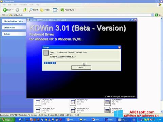Launch Chrome from quick launch
This screenshot has height=122, width=163.
coord(46,120)
